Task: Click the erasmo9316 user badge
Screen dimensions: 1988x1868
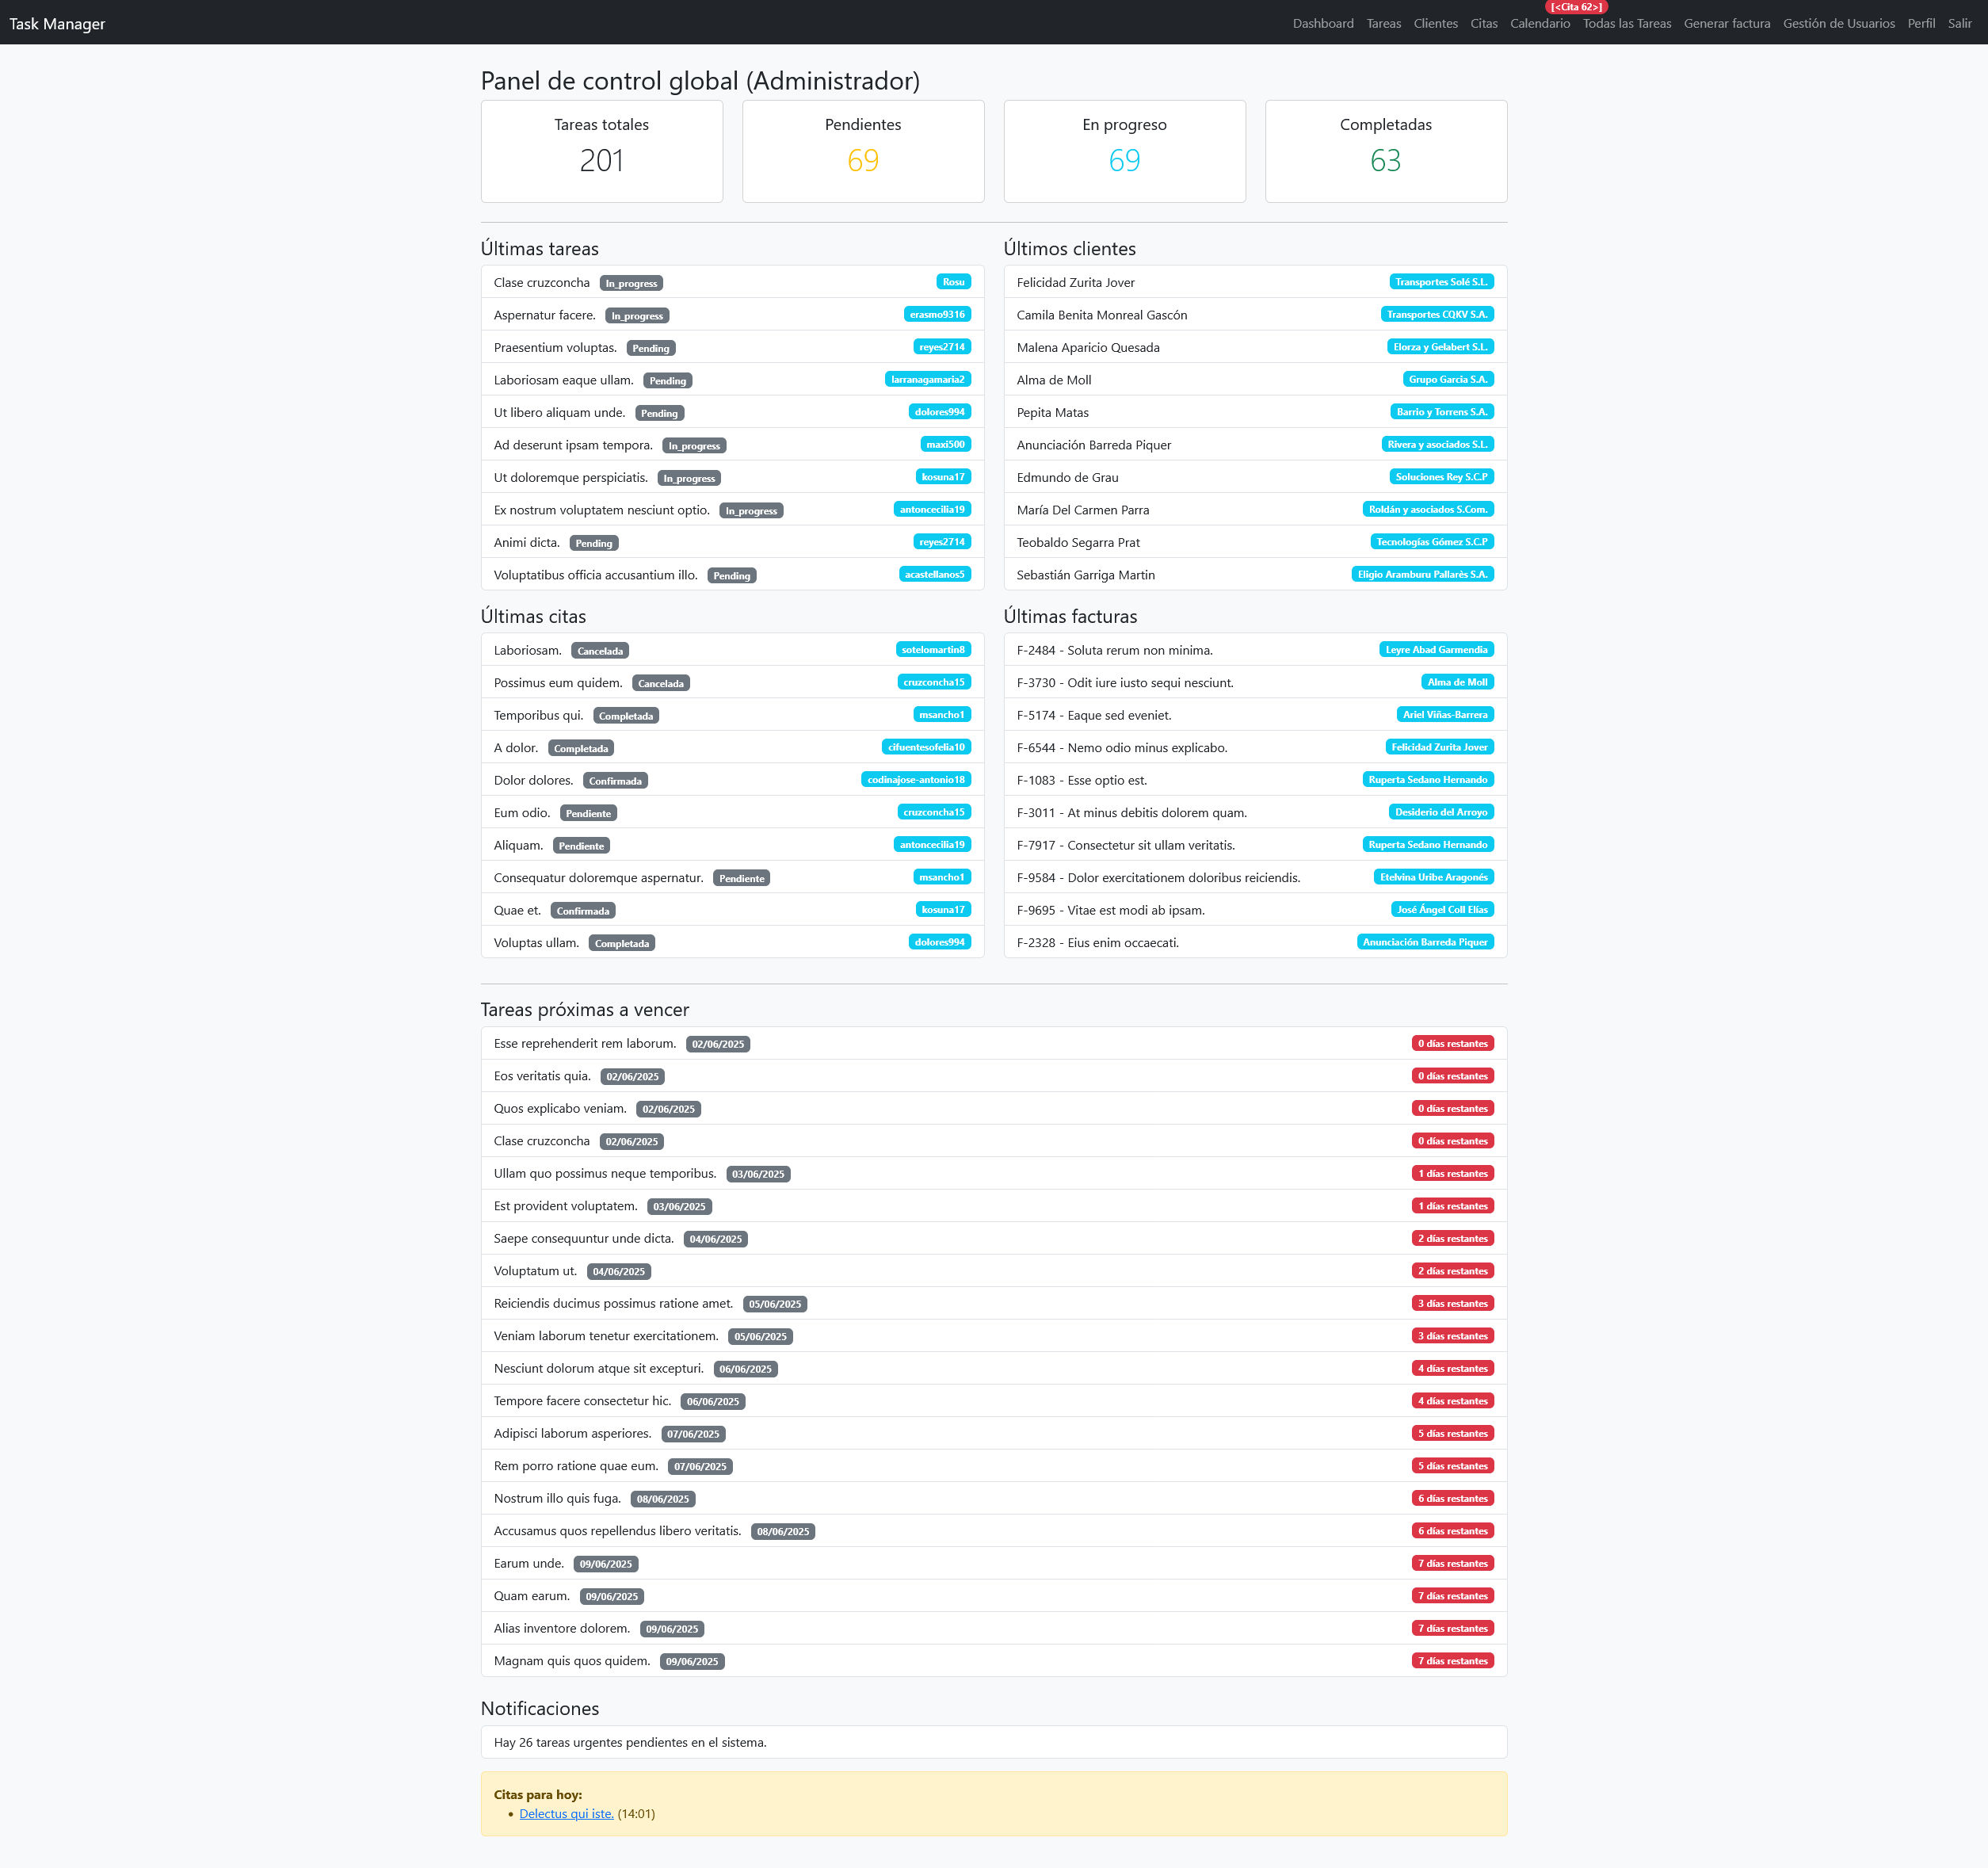Action: (936, 314)
